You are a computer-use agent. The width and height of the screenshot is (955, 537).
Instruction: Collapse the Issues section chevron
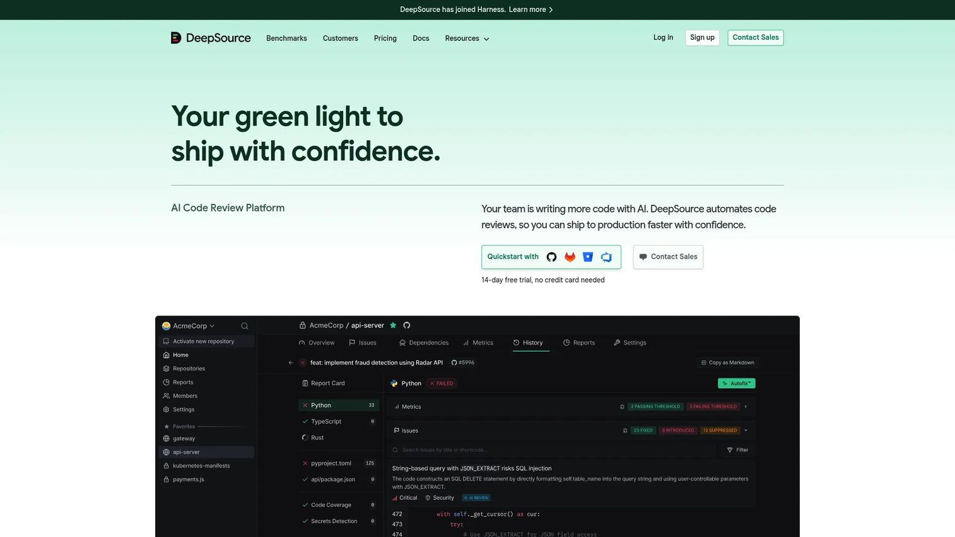746,430
